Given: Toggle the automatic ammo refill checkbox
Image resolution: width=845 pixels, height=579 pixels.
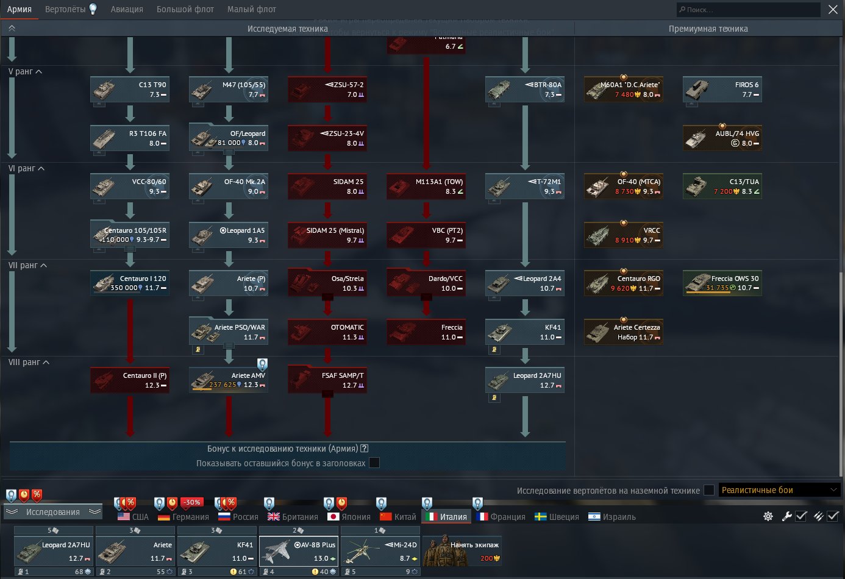Looking at the screenshot, I should pyautogui.click(x=833, y=516).
